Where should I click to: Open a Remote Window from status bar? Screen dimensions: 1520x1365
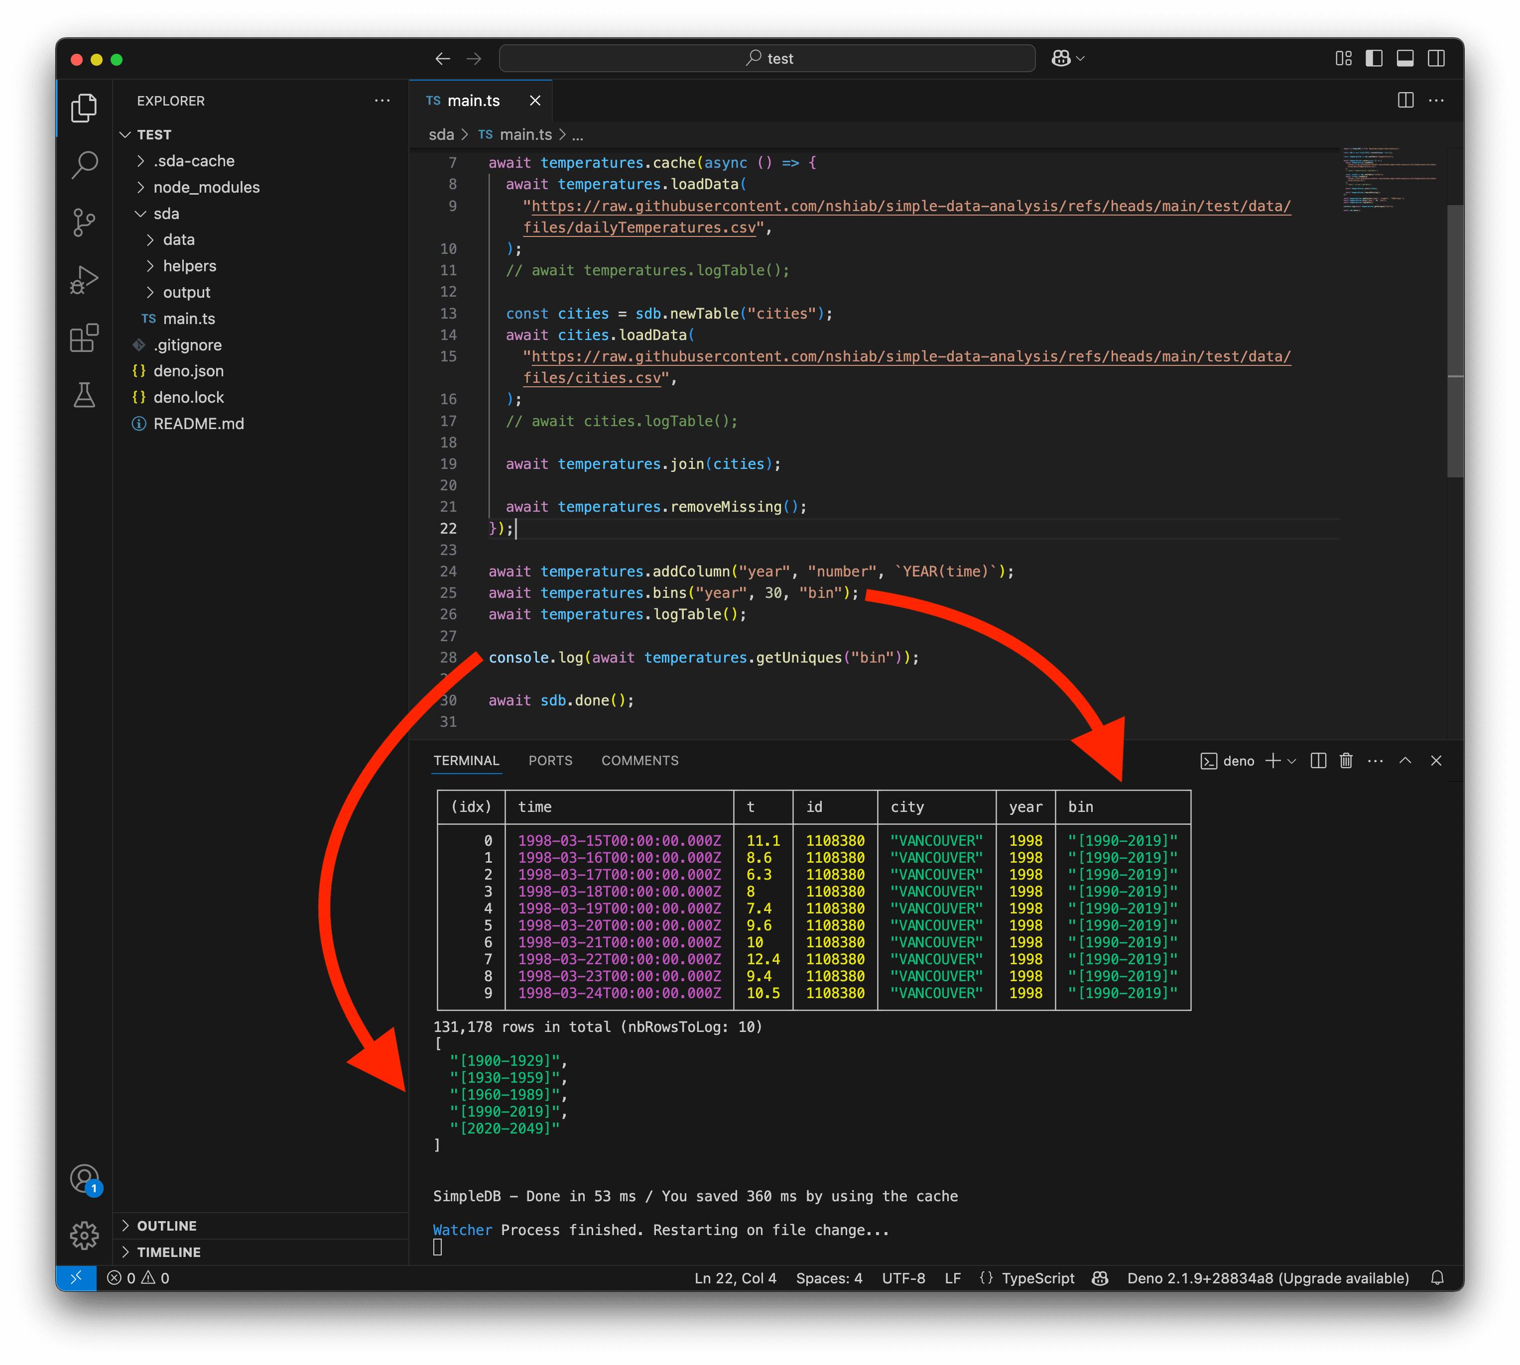[x=77, y=1278]
